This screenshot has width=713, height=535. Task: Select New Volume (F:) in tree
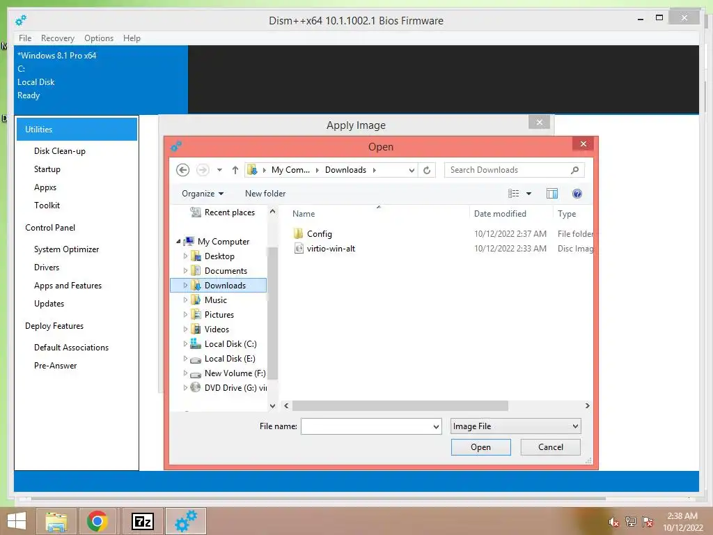click(x=235, y=373)
